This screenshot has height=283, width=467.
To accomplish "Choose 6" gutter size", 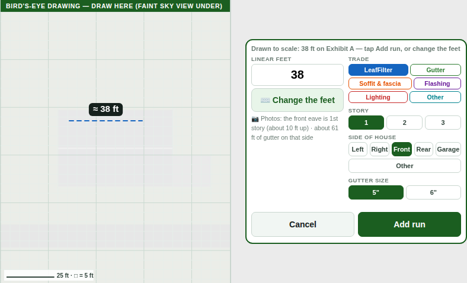I will click(433, 192).
